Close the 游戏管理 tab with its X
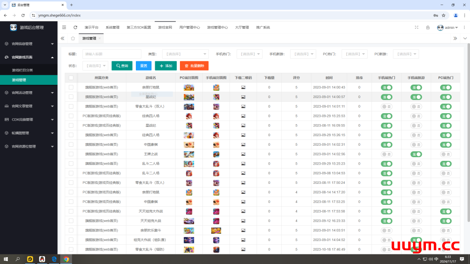 point(101,38)
